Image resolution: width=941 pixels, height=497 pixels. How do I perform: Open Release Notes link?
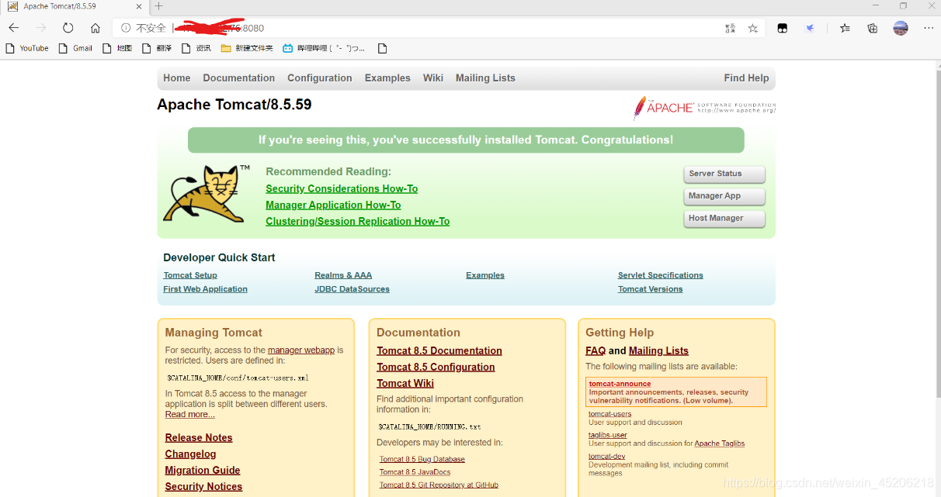[x=199, y=438]
